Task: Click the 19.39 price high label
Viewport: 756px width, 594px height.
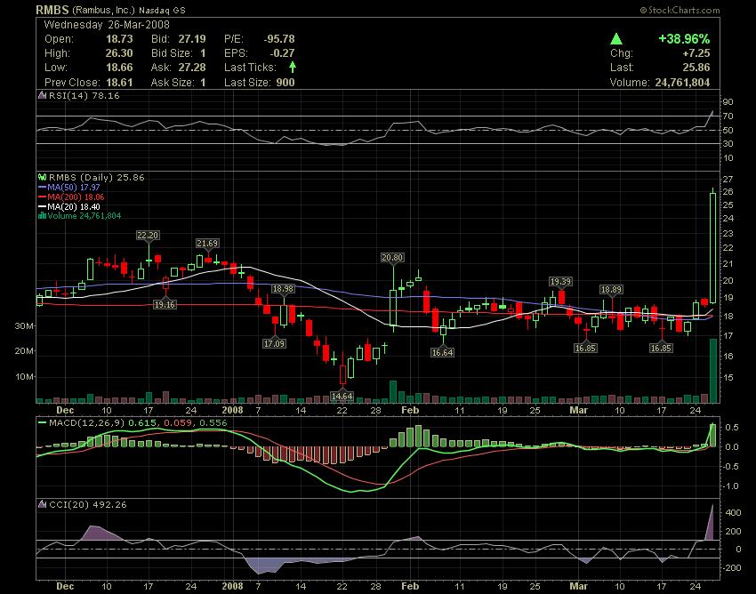Action: (x=560, y=282)
